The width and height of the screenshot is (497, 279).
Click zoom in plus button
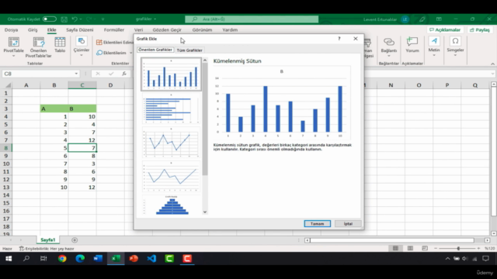478,248
